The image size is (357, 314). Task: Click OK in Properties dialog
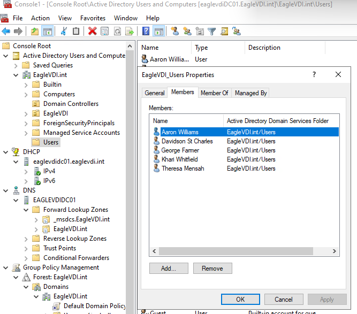(x=240, y=299)
